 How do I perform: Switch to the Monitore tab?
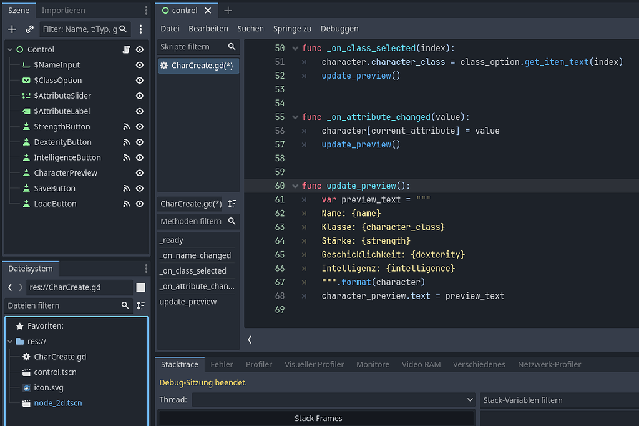point(373,364)
